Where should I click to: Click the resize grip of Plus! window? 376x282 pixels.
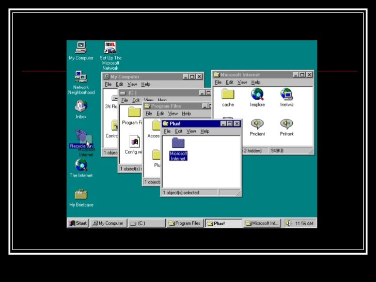pyautogui.click(x=239, y=193)
